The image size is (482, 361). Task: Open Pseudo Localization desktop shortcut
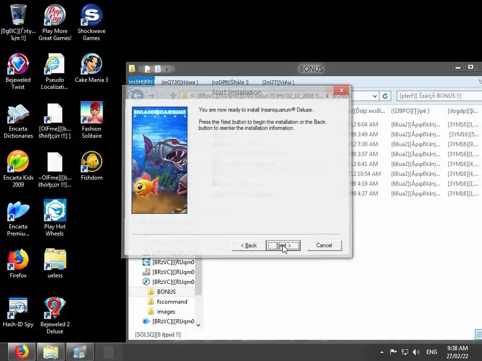pyautogui.click(x=55, y=71)
